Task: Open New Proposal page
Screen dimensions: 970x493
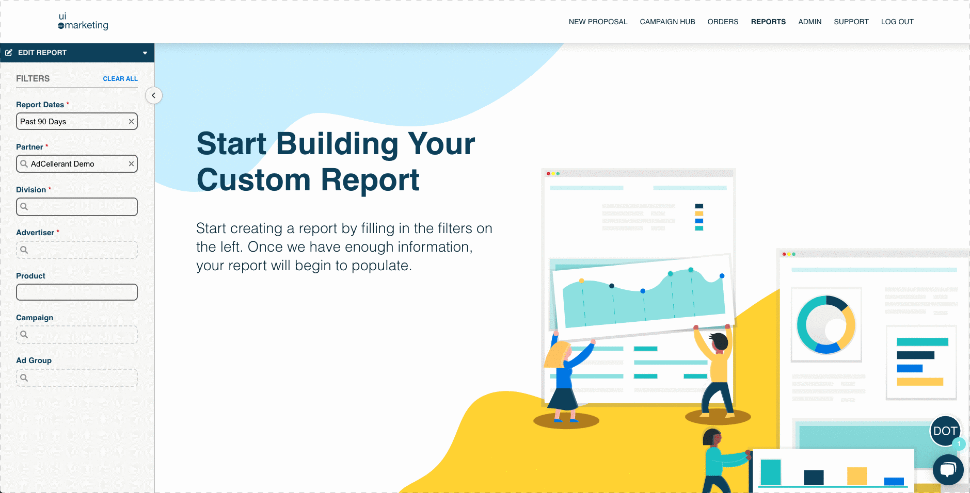Action: [598, 22]
